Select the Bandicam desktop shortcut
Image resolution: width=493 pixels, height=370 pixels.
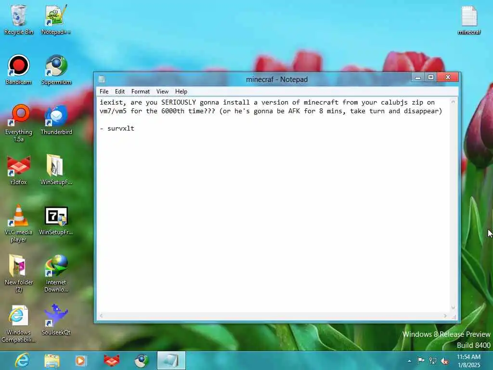click(19, 70)
